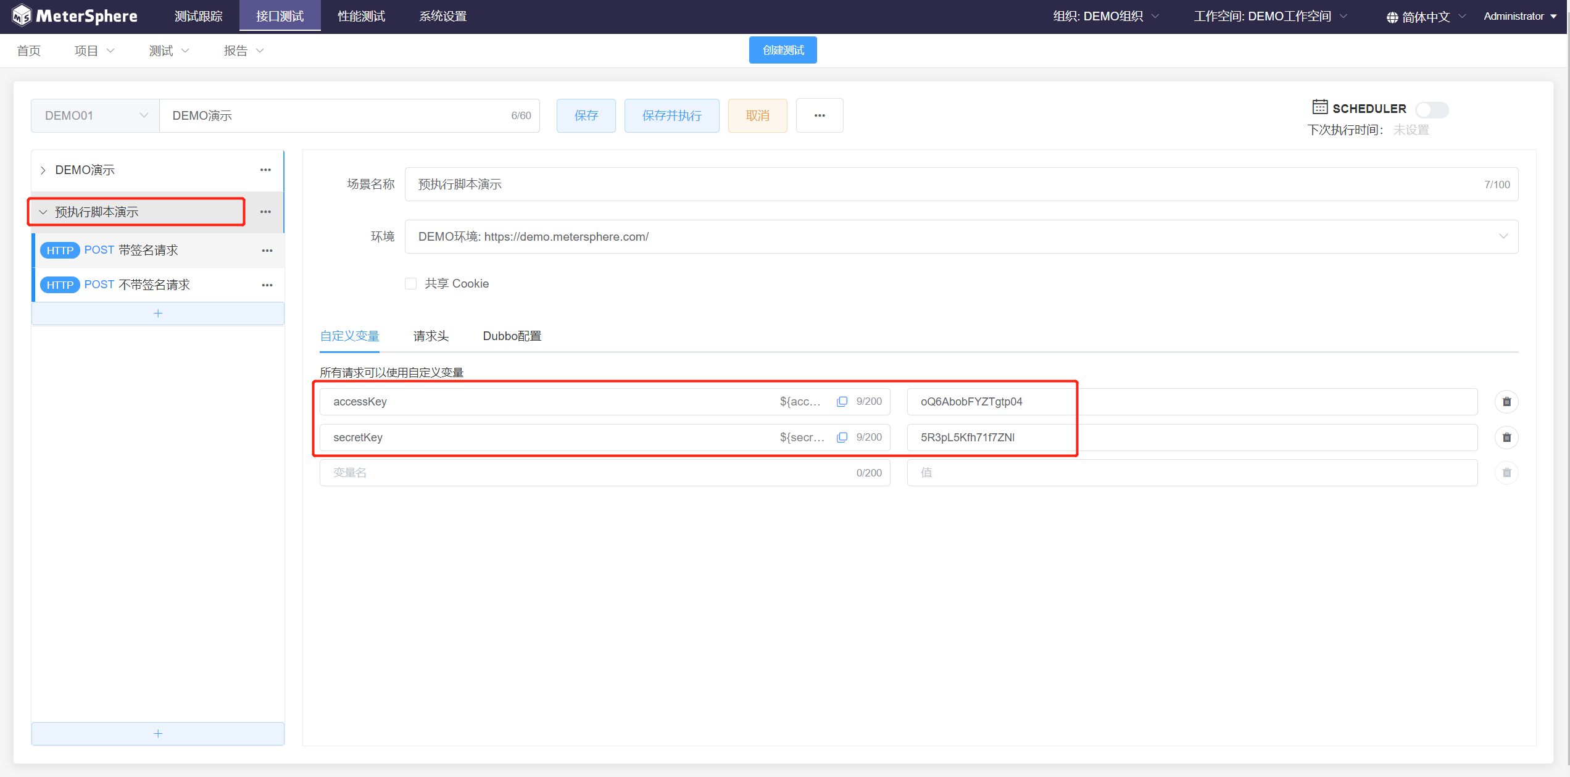Open more options for DEMO演示 scenario
This screenshot has height=777, width=1570.
tap(265, 170)
